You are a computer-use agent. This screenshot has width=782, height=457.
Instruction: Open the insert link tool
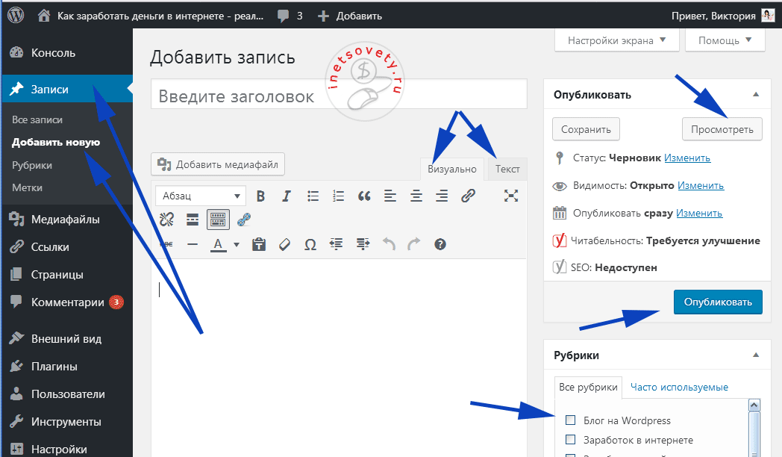tap(468, 196)
